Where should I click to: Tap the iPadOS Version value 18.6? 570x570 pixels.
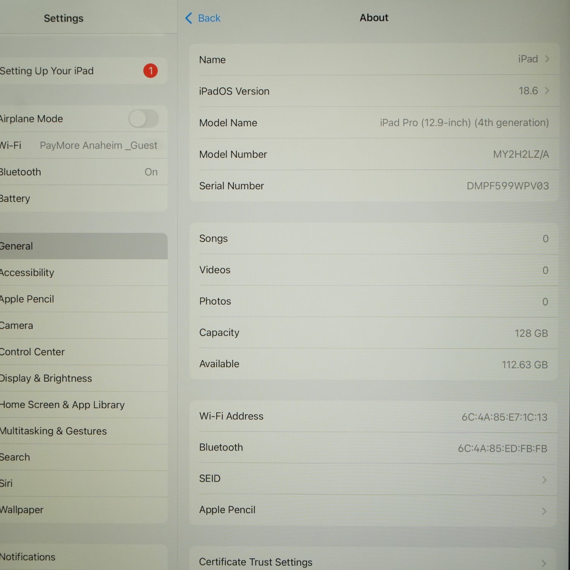tap(528, 91)
